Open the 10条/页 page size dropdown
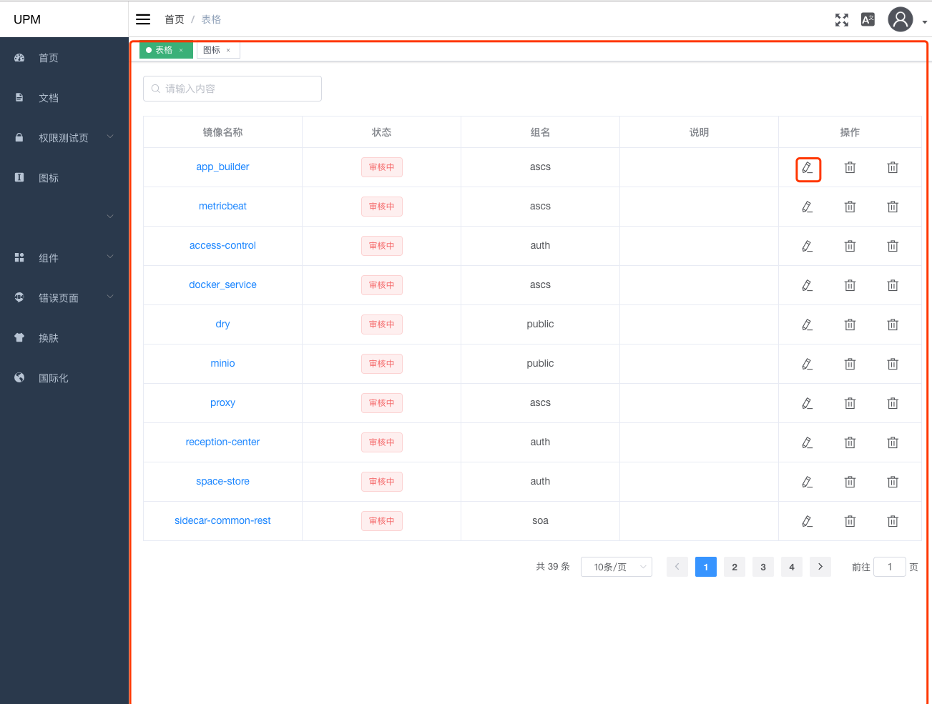The height and width of the screenshot is (704, 932). point(617,567)
